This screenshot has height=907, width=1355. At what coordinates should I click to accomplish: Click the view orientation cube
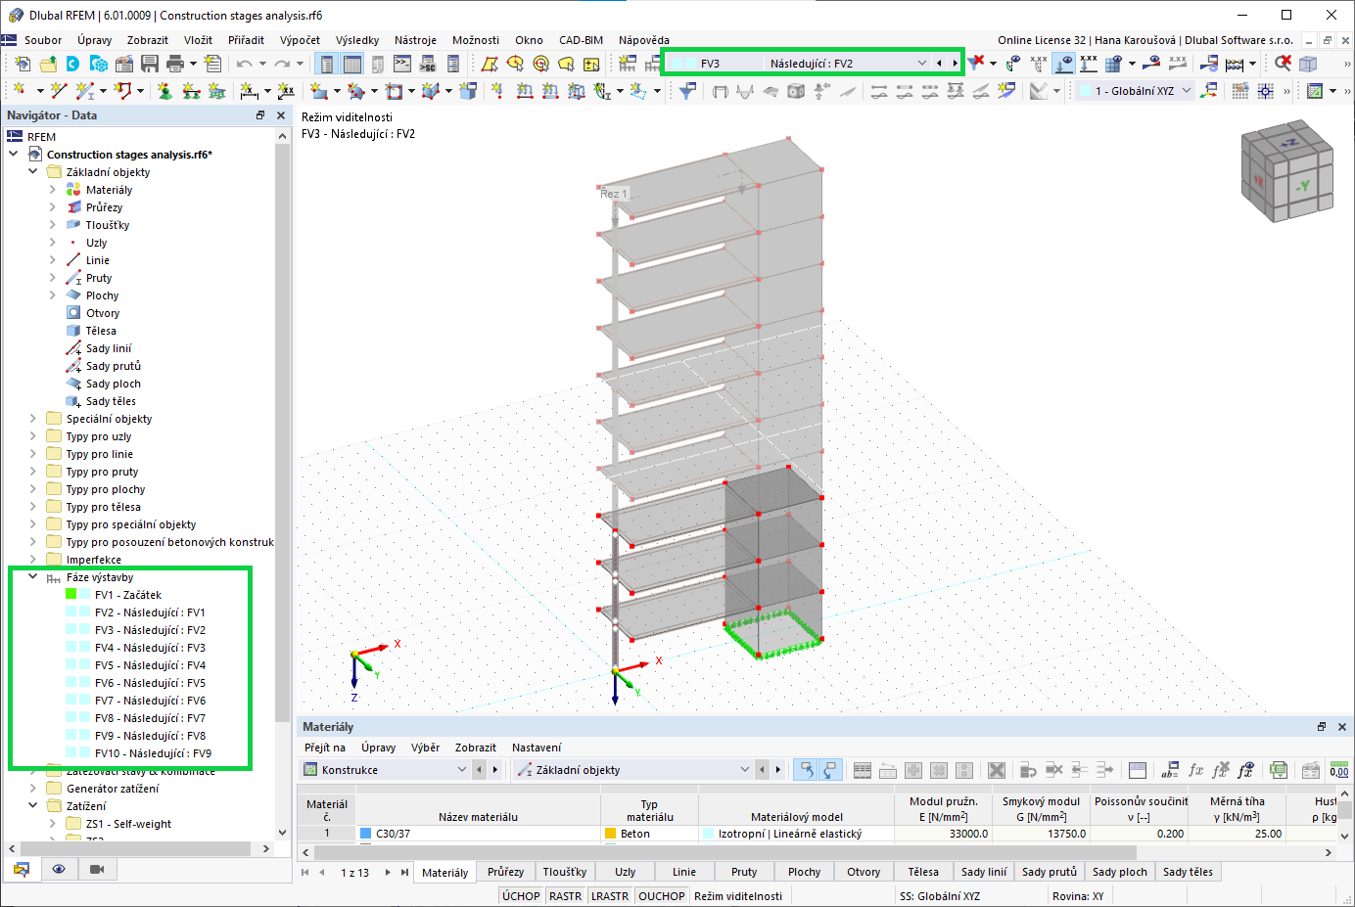[x=1286, y=170]
